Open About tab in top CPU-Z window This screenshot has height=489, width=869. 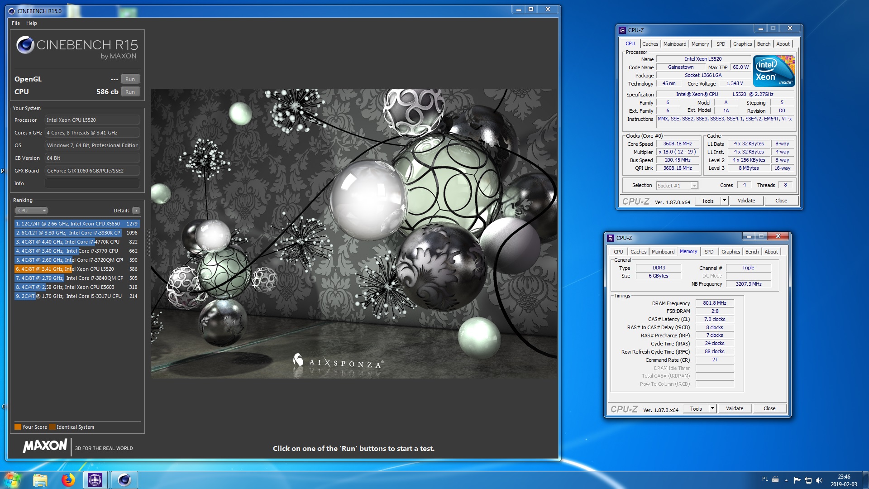[x=783, y=44]
